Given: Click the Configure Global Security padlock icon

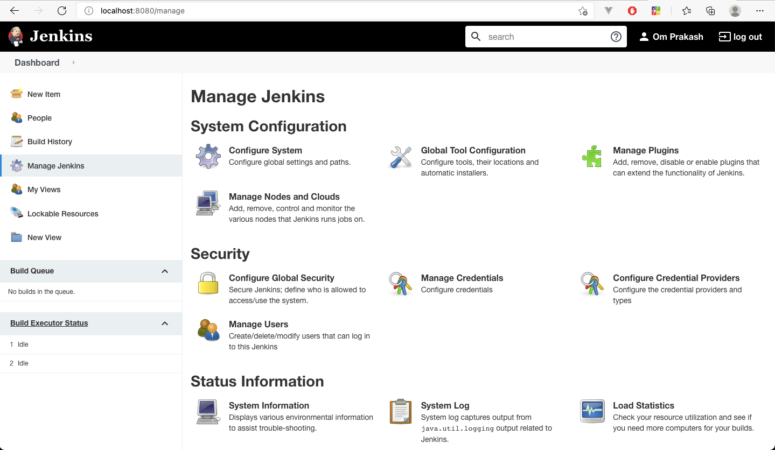Looking at the screenshot, I should coord(208,284).
